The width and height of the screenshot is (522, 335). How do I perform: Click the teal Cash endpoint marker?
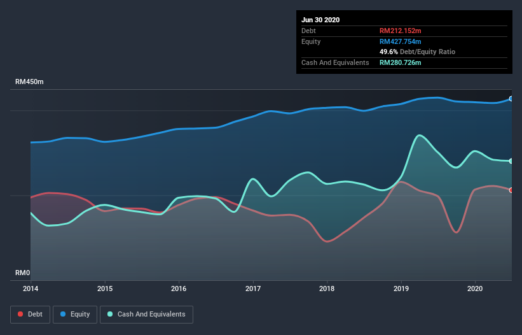pyautogui.click(x=511, y=161)
